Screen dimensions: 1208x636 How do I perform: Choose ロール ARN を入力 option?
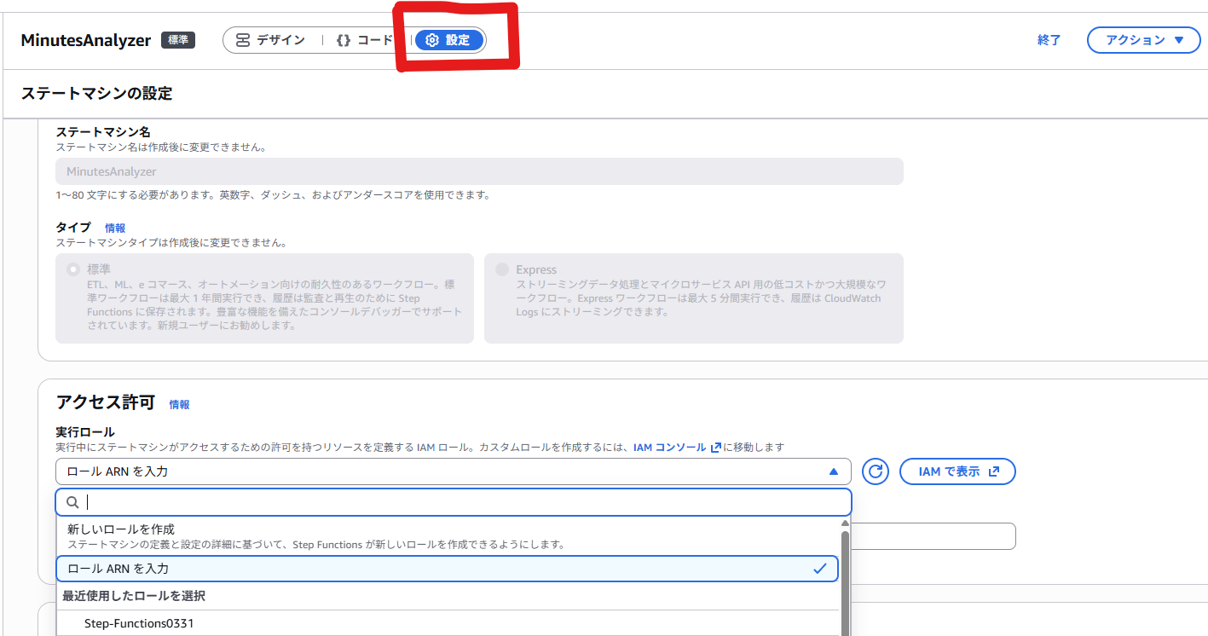click(x=448, y=569)
